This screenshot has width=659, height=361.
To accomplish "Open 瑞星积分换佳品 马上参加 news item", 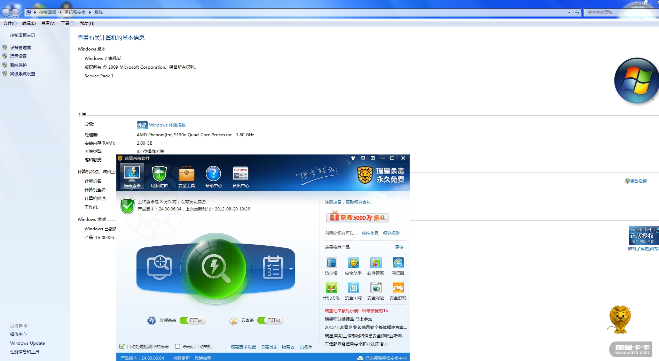I will point(348,319).
